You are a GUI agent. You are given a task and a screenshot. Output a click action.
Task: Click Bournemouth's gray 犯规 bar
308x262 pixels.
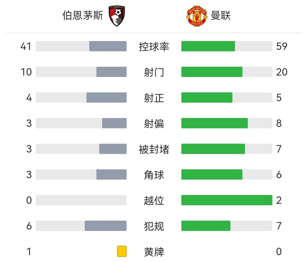pyautogui.click(x=106, y=226)
